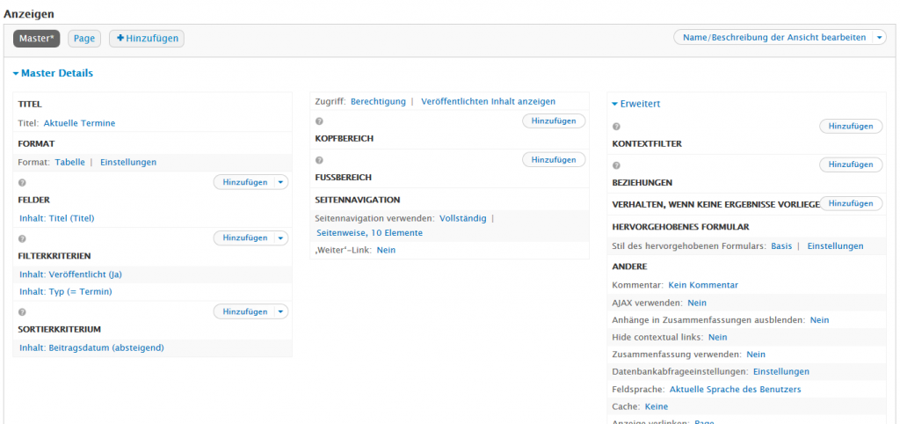This screenshot has width=900, height=424.
Task: Change AJAX verwenden setting Nein
Action: tap(697, 303)
